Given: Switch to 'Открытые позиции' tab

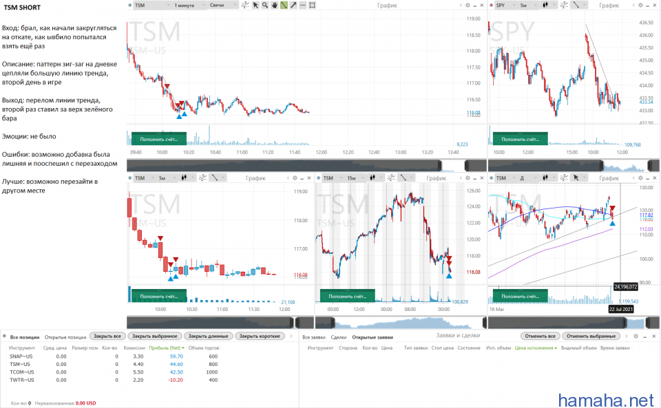Looking at the screenshot, I should [65, 337].
